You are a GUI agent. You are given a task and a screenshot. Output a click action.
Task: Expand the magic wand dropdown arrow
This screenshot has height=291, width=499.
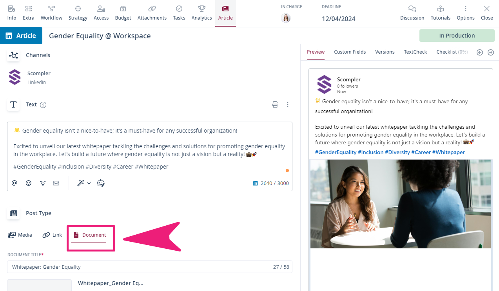[89, 183]
